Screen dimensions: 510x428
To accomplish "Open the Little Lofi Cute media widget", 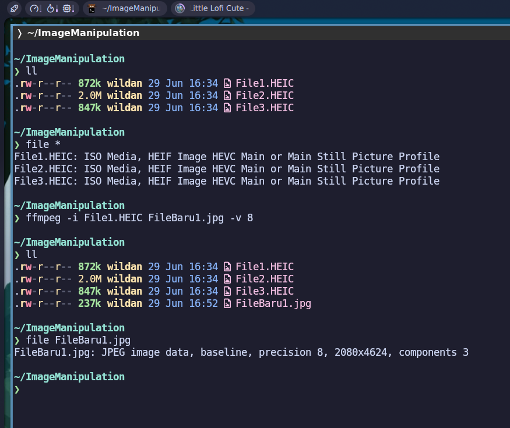I will (213, 9).
